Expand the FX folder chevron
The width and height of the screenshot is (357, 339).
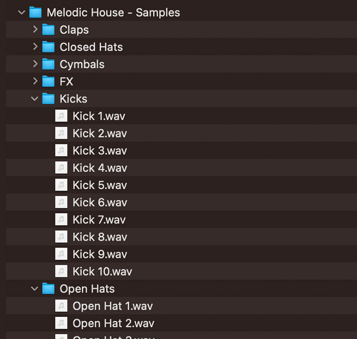(x=34, y=81)
